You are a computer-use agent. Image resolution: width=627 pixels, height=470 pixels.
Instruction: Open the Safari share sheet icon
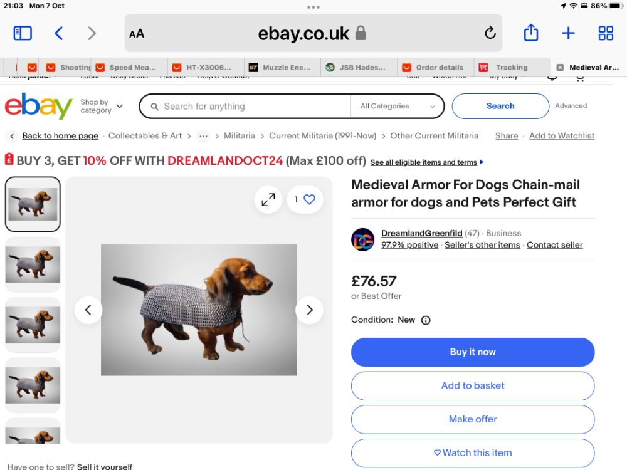pos(531,33)
